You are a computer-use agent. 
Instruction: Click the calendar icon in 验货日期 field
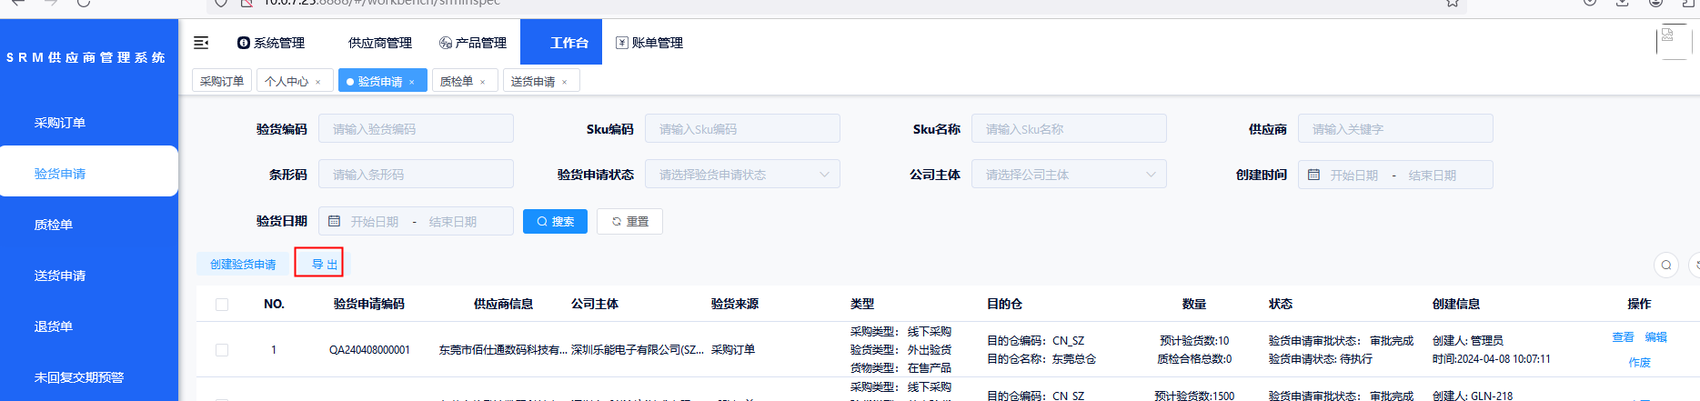click(334, 221)
